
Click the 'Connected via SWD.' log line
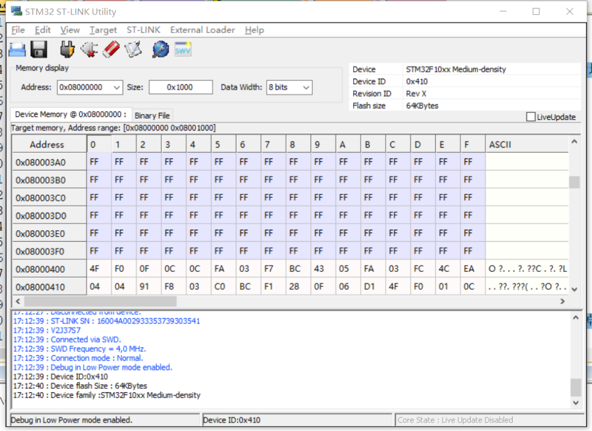(x=67, y=340)
